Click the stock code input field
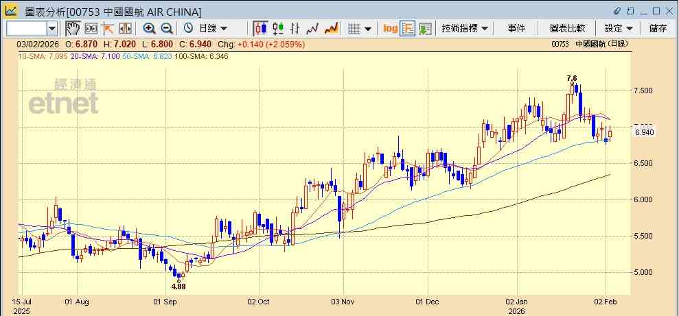 (x=26, y=29)
